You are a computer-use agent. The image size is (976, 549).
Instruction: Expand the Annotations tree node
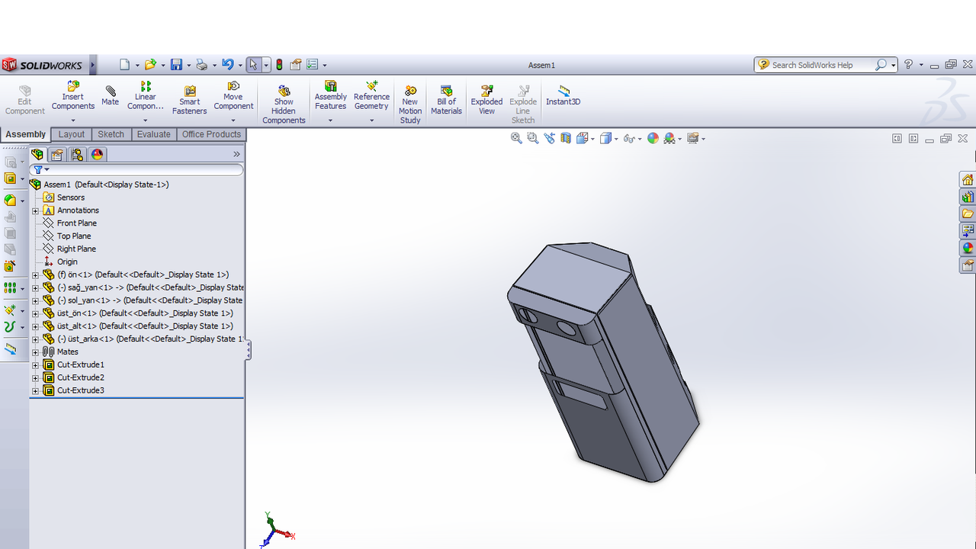(x=35, y=210)
